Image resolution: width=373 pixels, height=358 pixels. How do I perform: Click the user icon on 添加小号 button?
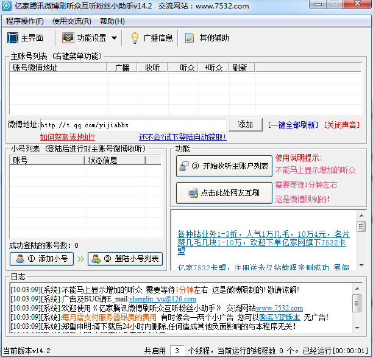click(20, 259)
